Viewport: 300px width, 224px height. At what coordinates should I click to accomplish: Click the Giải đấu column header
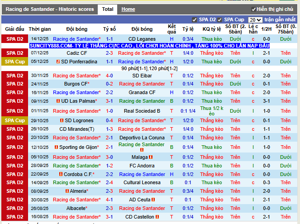click(x=15, y=29)
